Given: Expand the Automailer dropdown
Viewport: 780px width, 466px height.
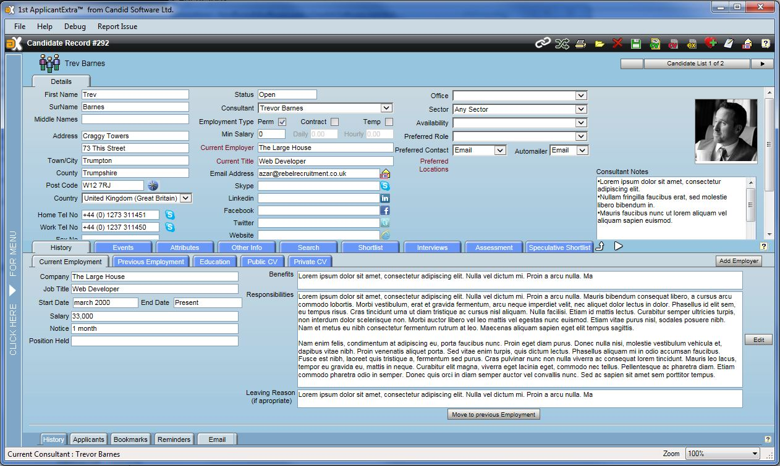Looking at the screenshot, I should coord(583,150).
